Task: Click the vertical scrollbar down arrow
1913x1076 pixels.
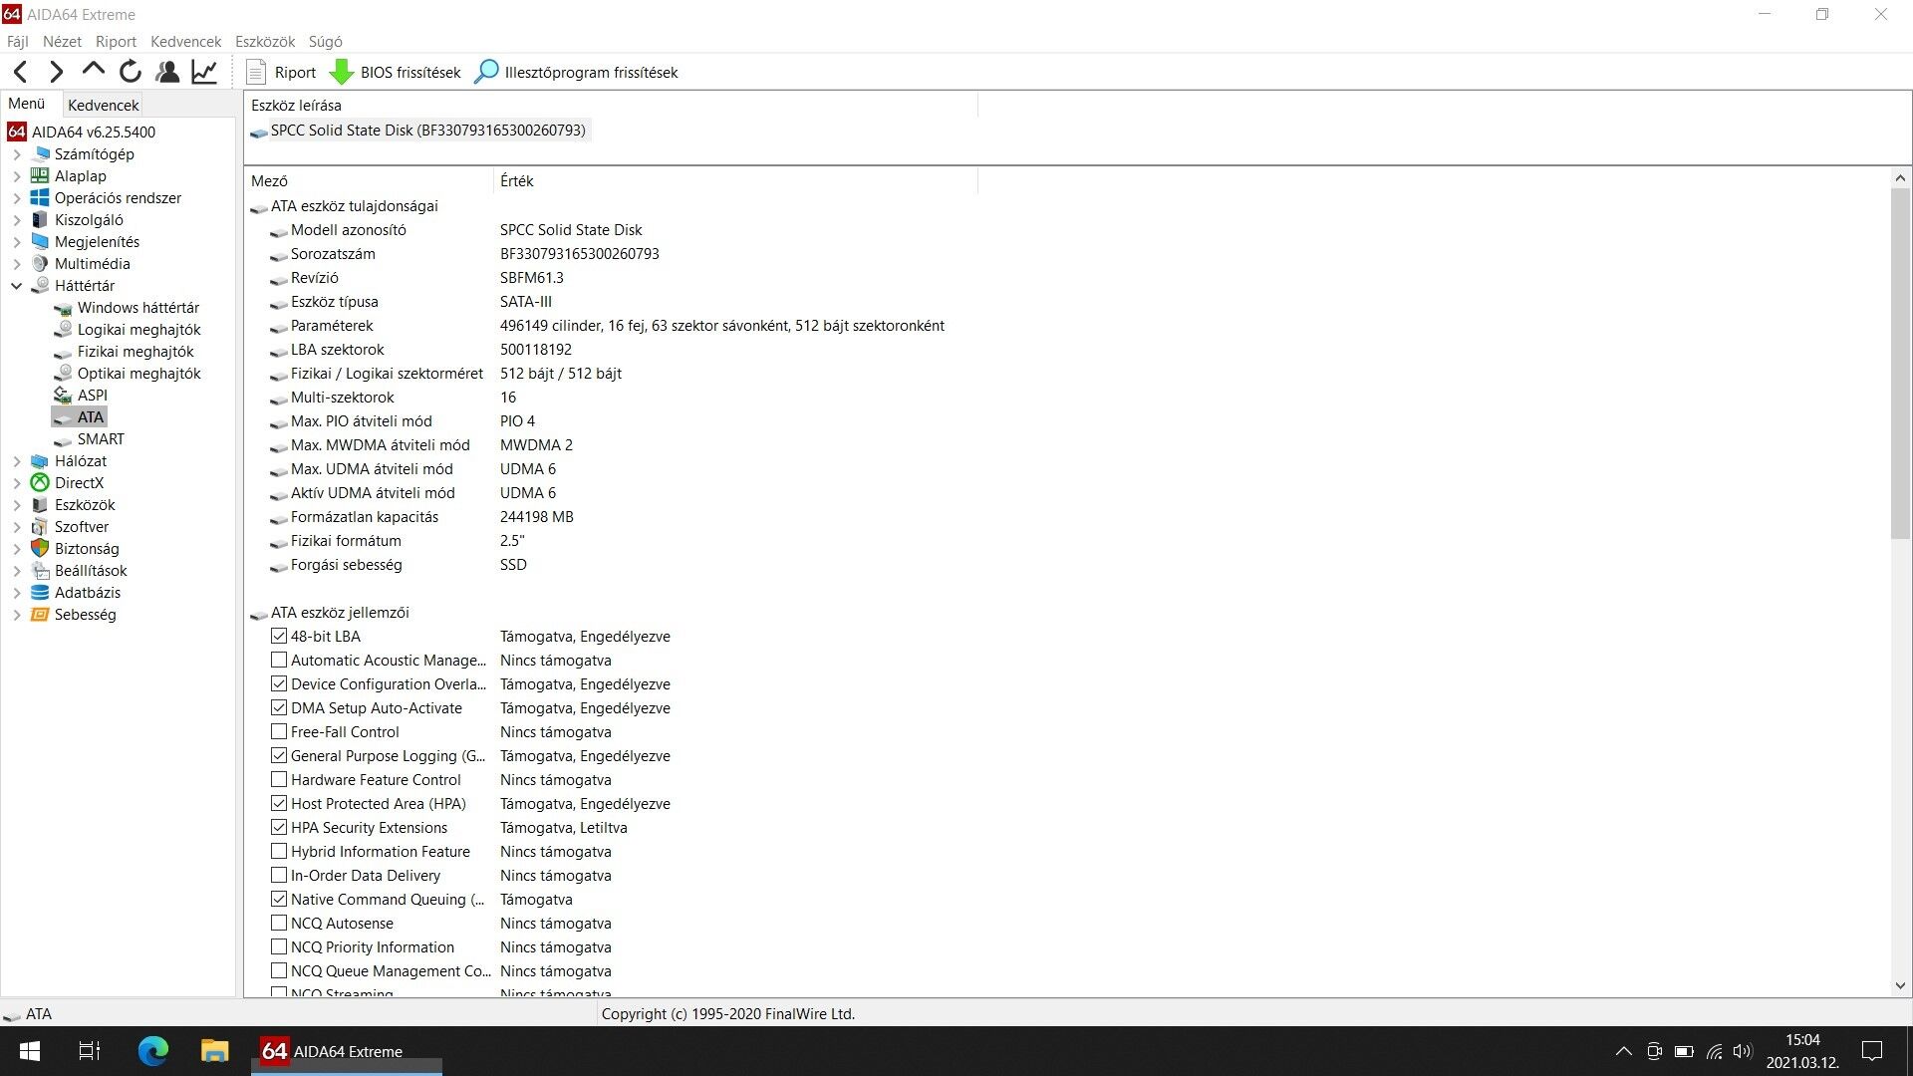Action: point(1900,986)
